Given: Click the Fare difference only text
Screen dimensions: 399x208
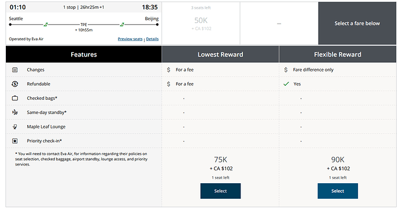Looking at the screenshot, I should [x=313, y=70].
